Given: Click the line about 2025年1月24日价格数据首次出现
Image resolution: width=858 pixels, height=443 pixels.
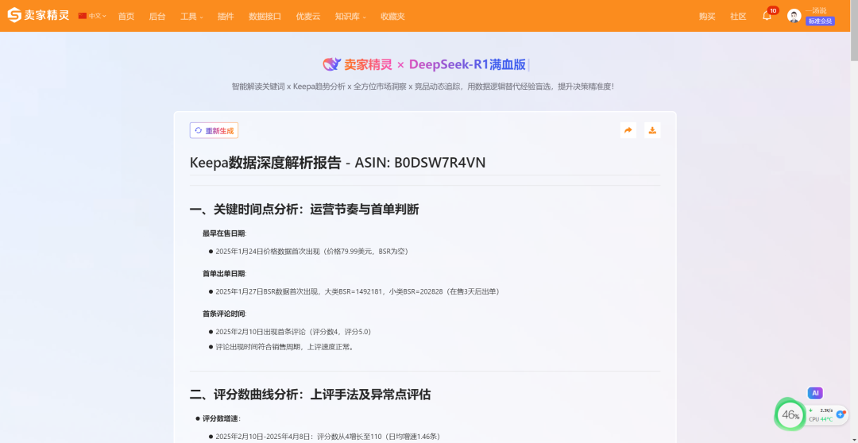Looking at the screenshot, I should point(312,252).
